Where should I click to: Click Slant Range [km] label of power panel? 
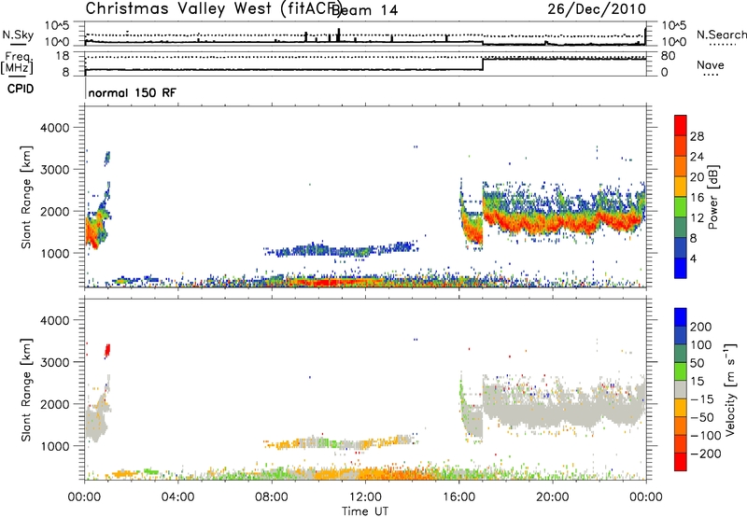[x=26, y=197]
